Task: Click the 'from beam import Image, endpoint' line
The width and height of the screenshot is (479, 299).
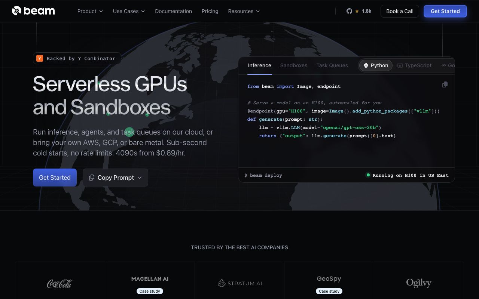Action: (x=294, y=86)
